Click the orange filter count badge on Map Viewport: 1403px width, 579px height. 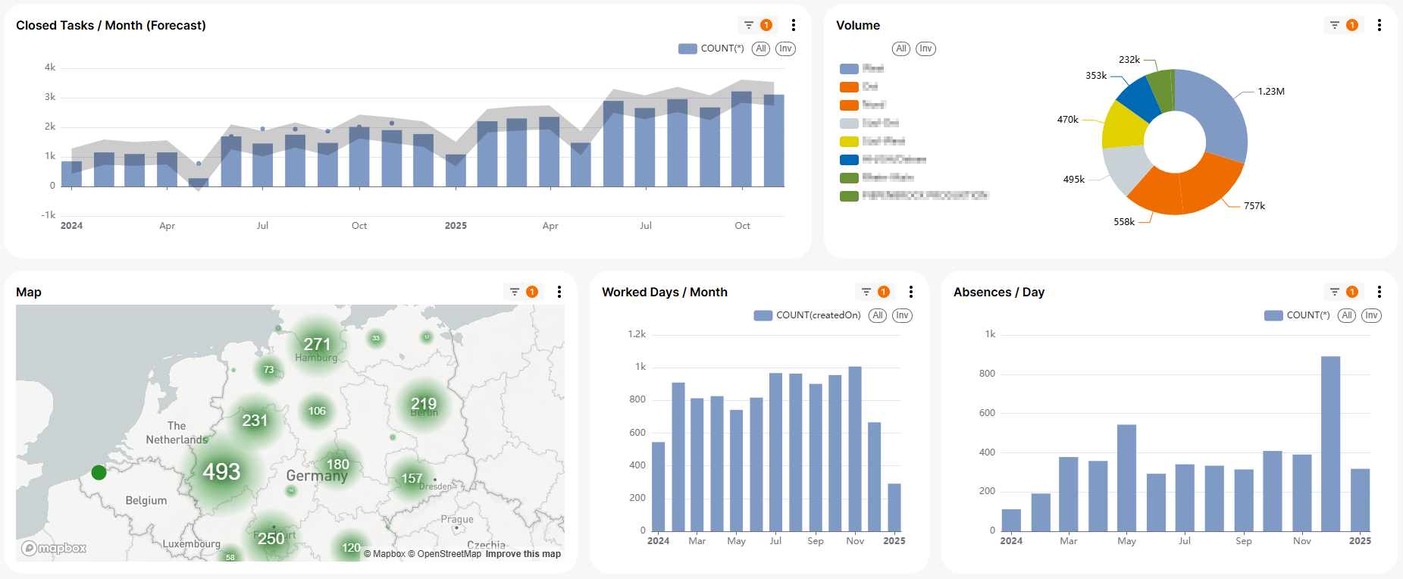click(x=532, y=292)
